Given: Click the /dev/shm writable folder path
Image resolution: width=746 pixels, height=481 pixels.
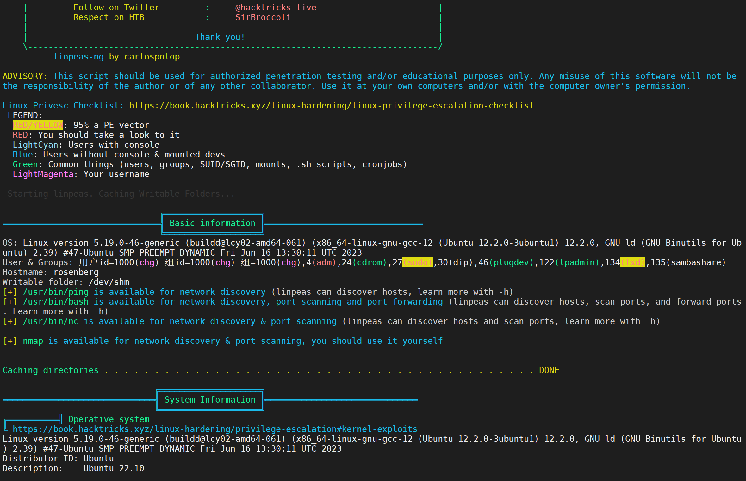Looking at the screenshot, I should point(109,282).
